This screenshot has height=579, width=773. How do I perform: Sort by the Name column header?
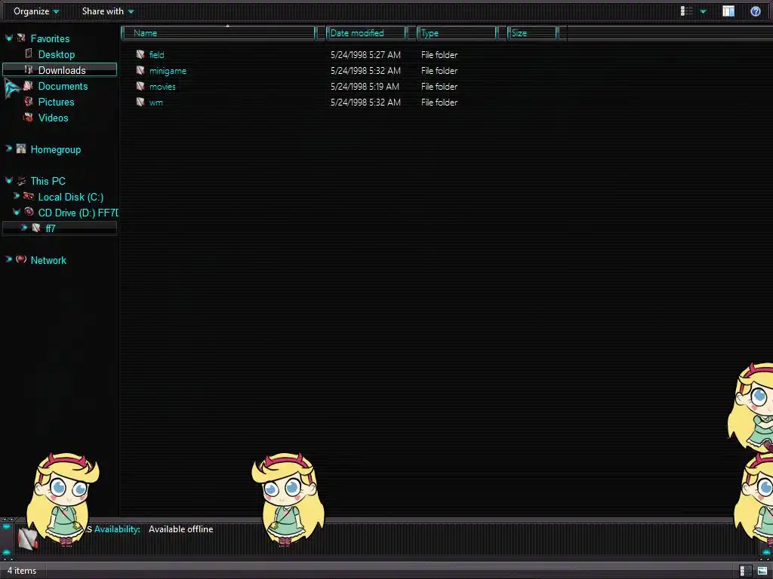coord(218,33)
